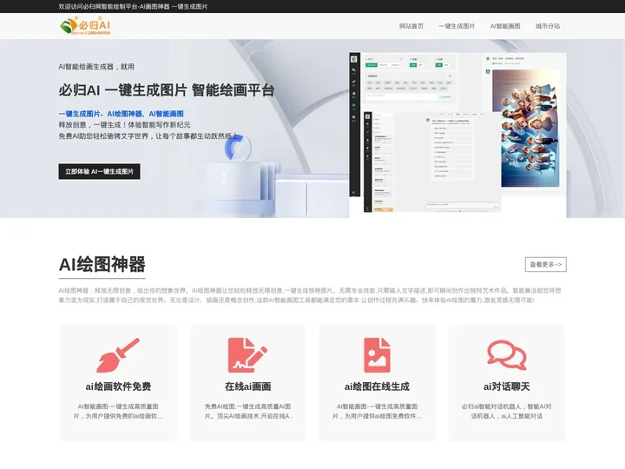Click the AI绘图神器 intro paragraph
Screen dimensions: 625x469
click(x=310, y=295)
